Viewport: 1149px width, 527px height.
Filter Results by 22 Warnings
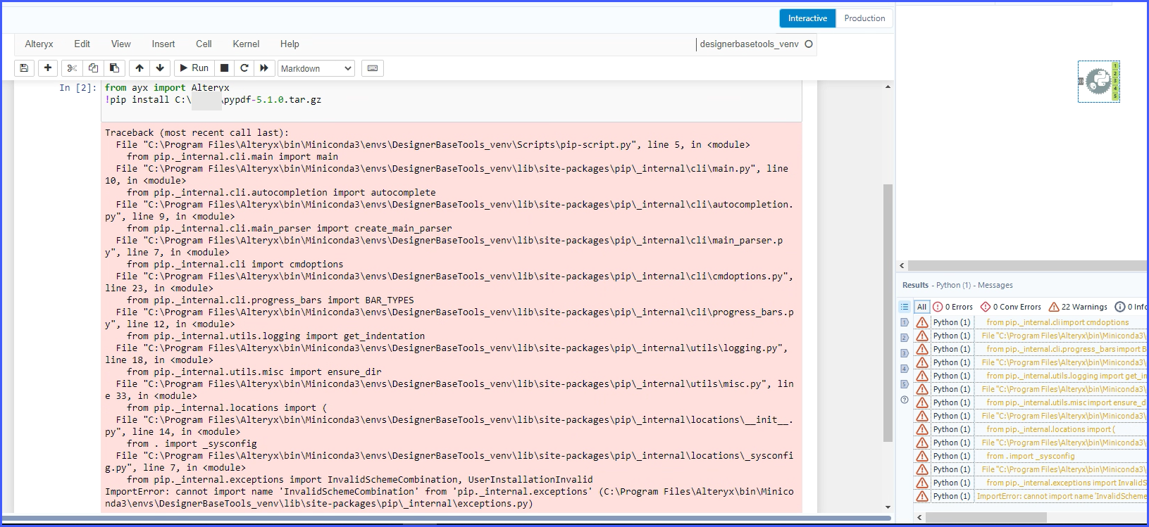click(x=1078, y=307)
